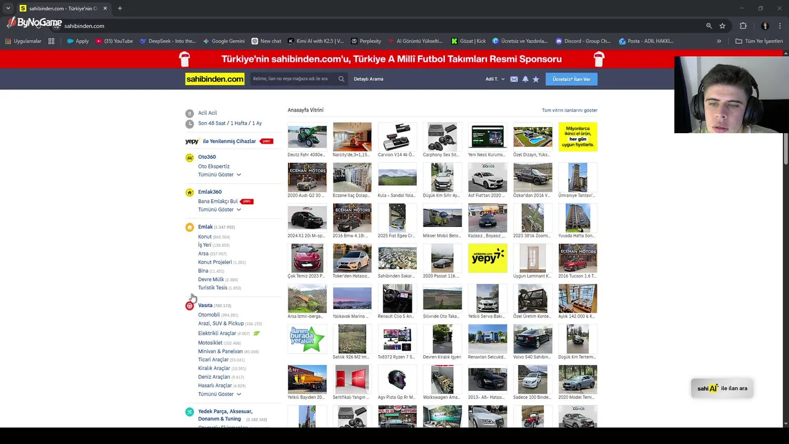
Task: Click inside the site search input field
Action: click(293, 79)
